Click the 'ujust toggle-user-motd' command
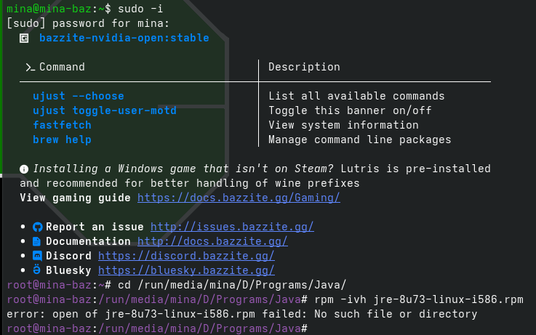The width and height of the screenshot is (536, 335). (x=105, y=110)
